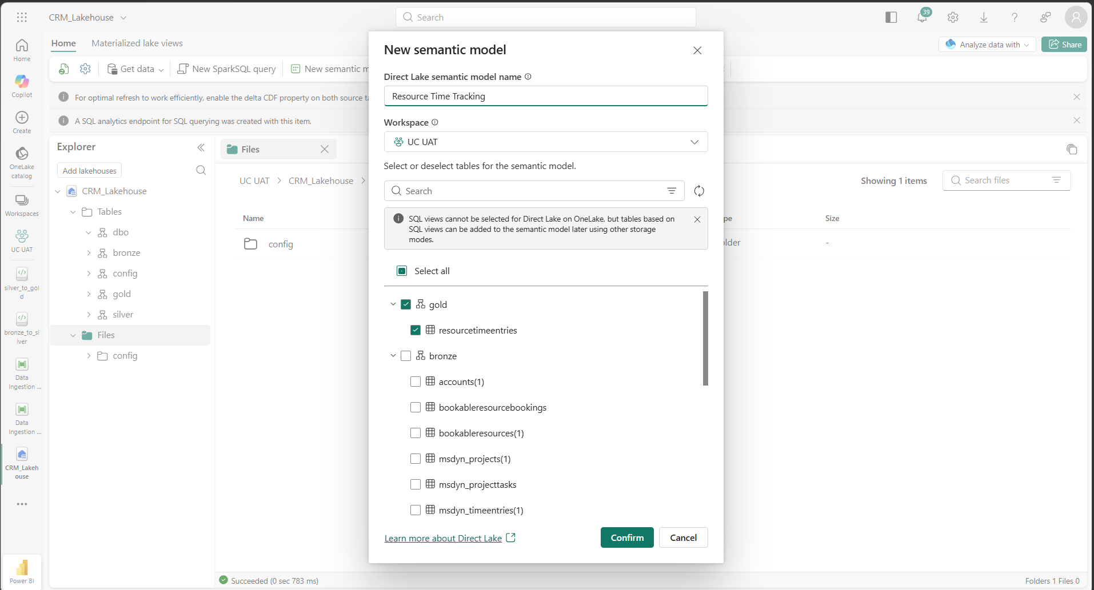
Task: Check the msdyn_projecttasks table checkbox
Action: point(416,484)
